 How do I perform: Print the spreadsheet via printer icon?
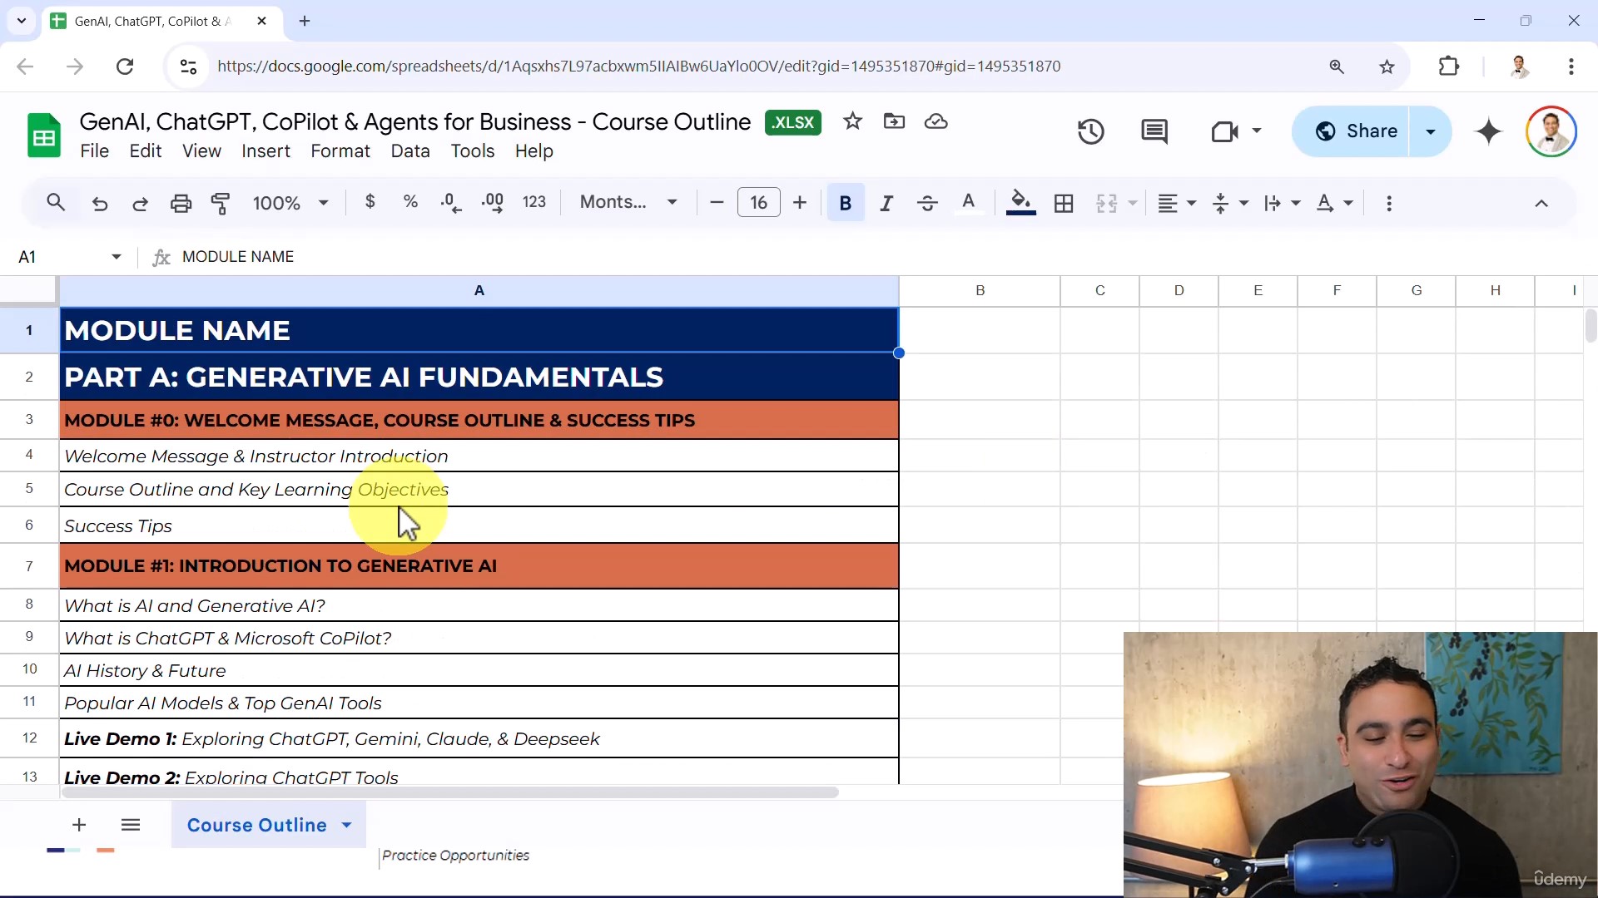[x=181, y=204]
